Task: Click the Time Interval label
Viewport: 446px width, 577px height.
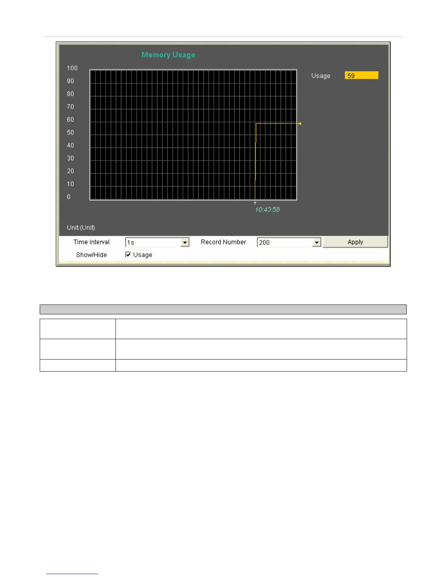Action: tap(91, 242)
